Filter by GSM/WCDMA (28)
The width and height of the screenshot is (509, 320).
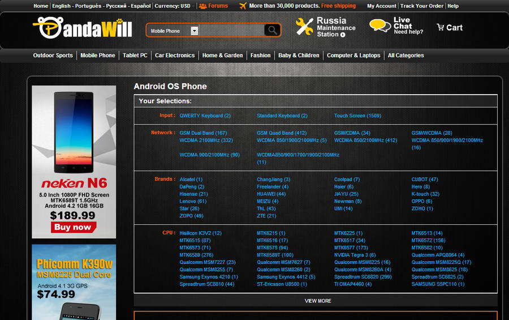point(432,133)
